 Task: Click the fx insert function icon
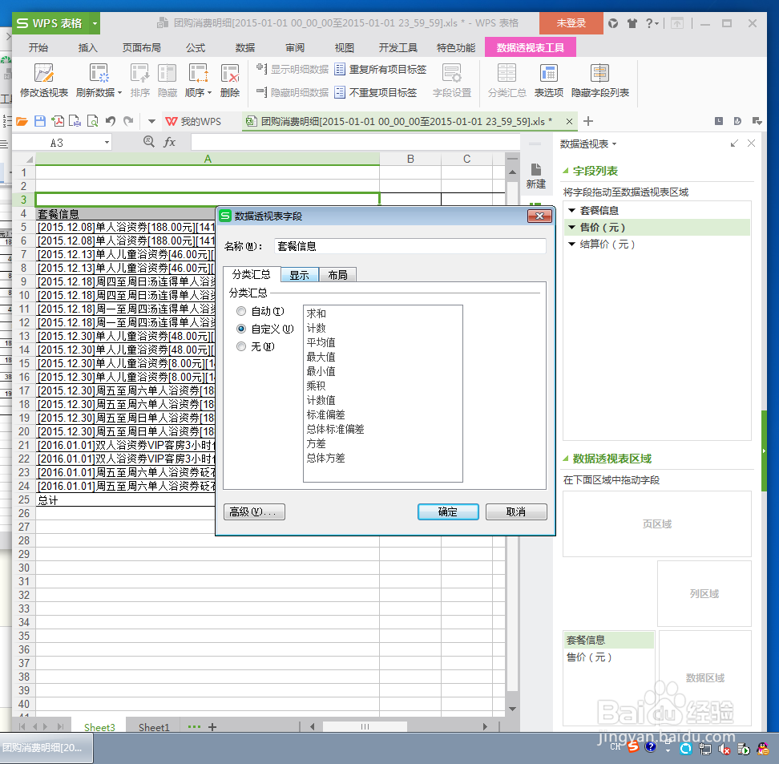169,142
